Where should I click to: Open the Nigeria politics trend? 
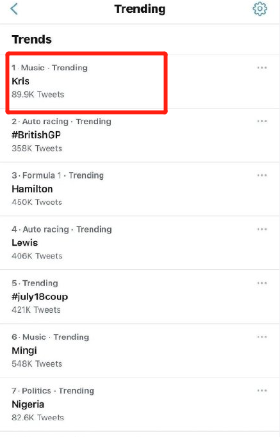click(140, 404)
